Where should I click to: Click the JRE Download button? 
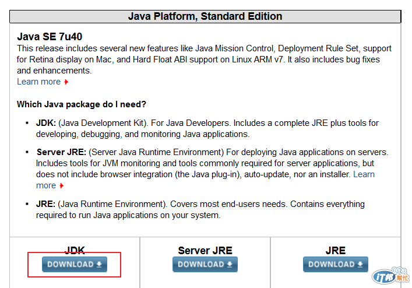pyautogui.click(x=336, y=264)
